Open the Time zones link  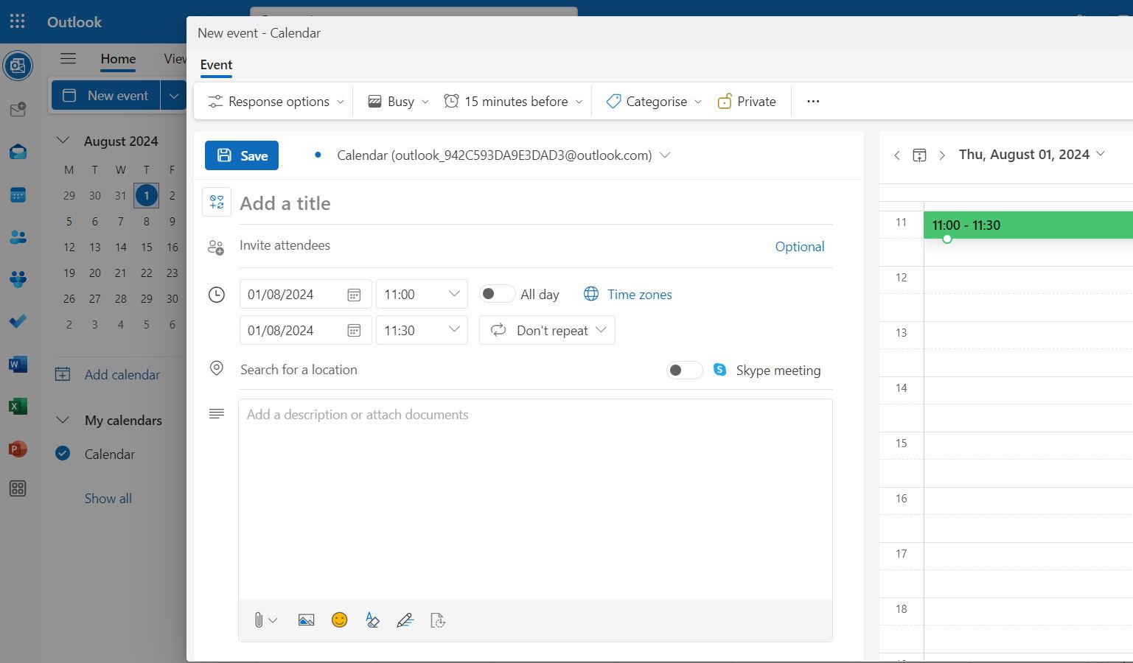coord(639,295)
